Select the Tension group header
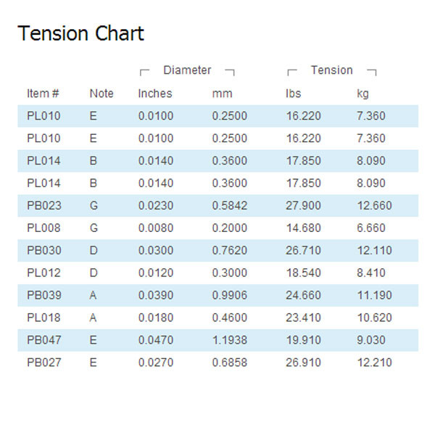The height and width of the screenshot is (435, 435). 331,70
